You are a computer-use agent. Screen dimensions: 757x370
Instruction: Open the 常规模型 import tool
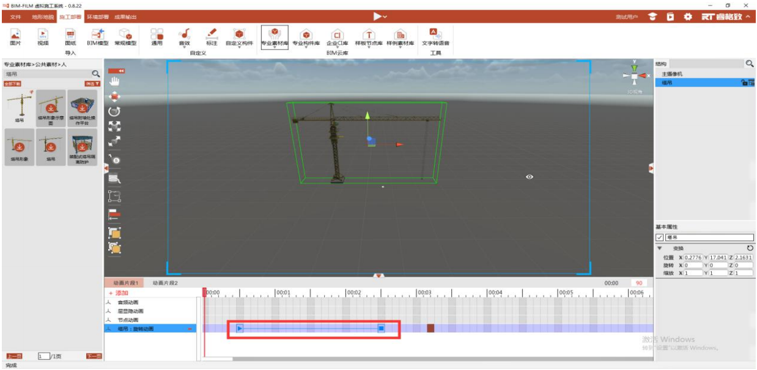click(125, 37)
